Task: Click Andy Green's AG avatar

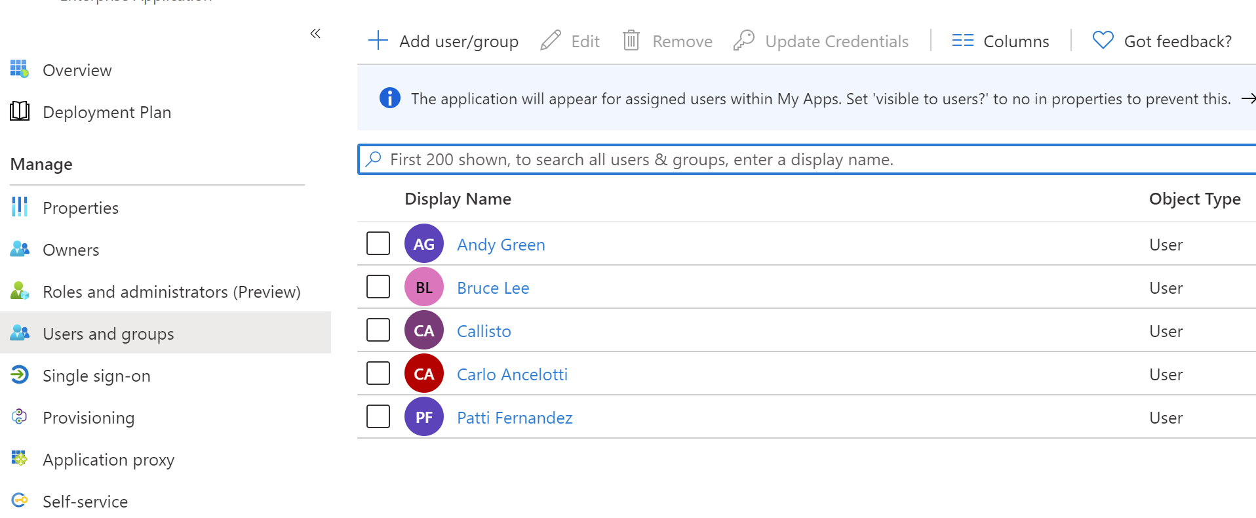Action: click(423, 244)
